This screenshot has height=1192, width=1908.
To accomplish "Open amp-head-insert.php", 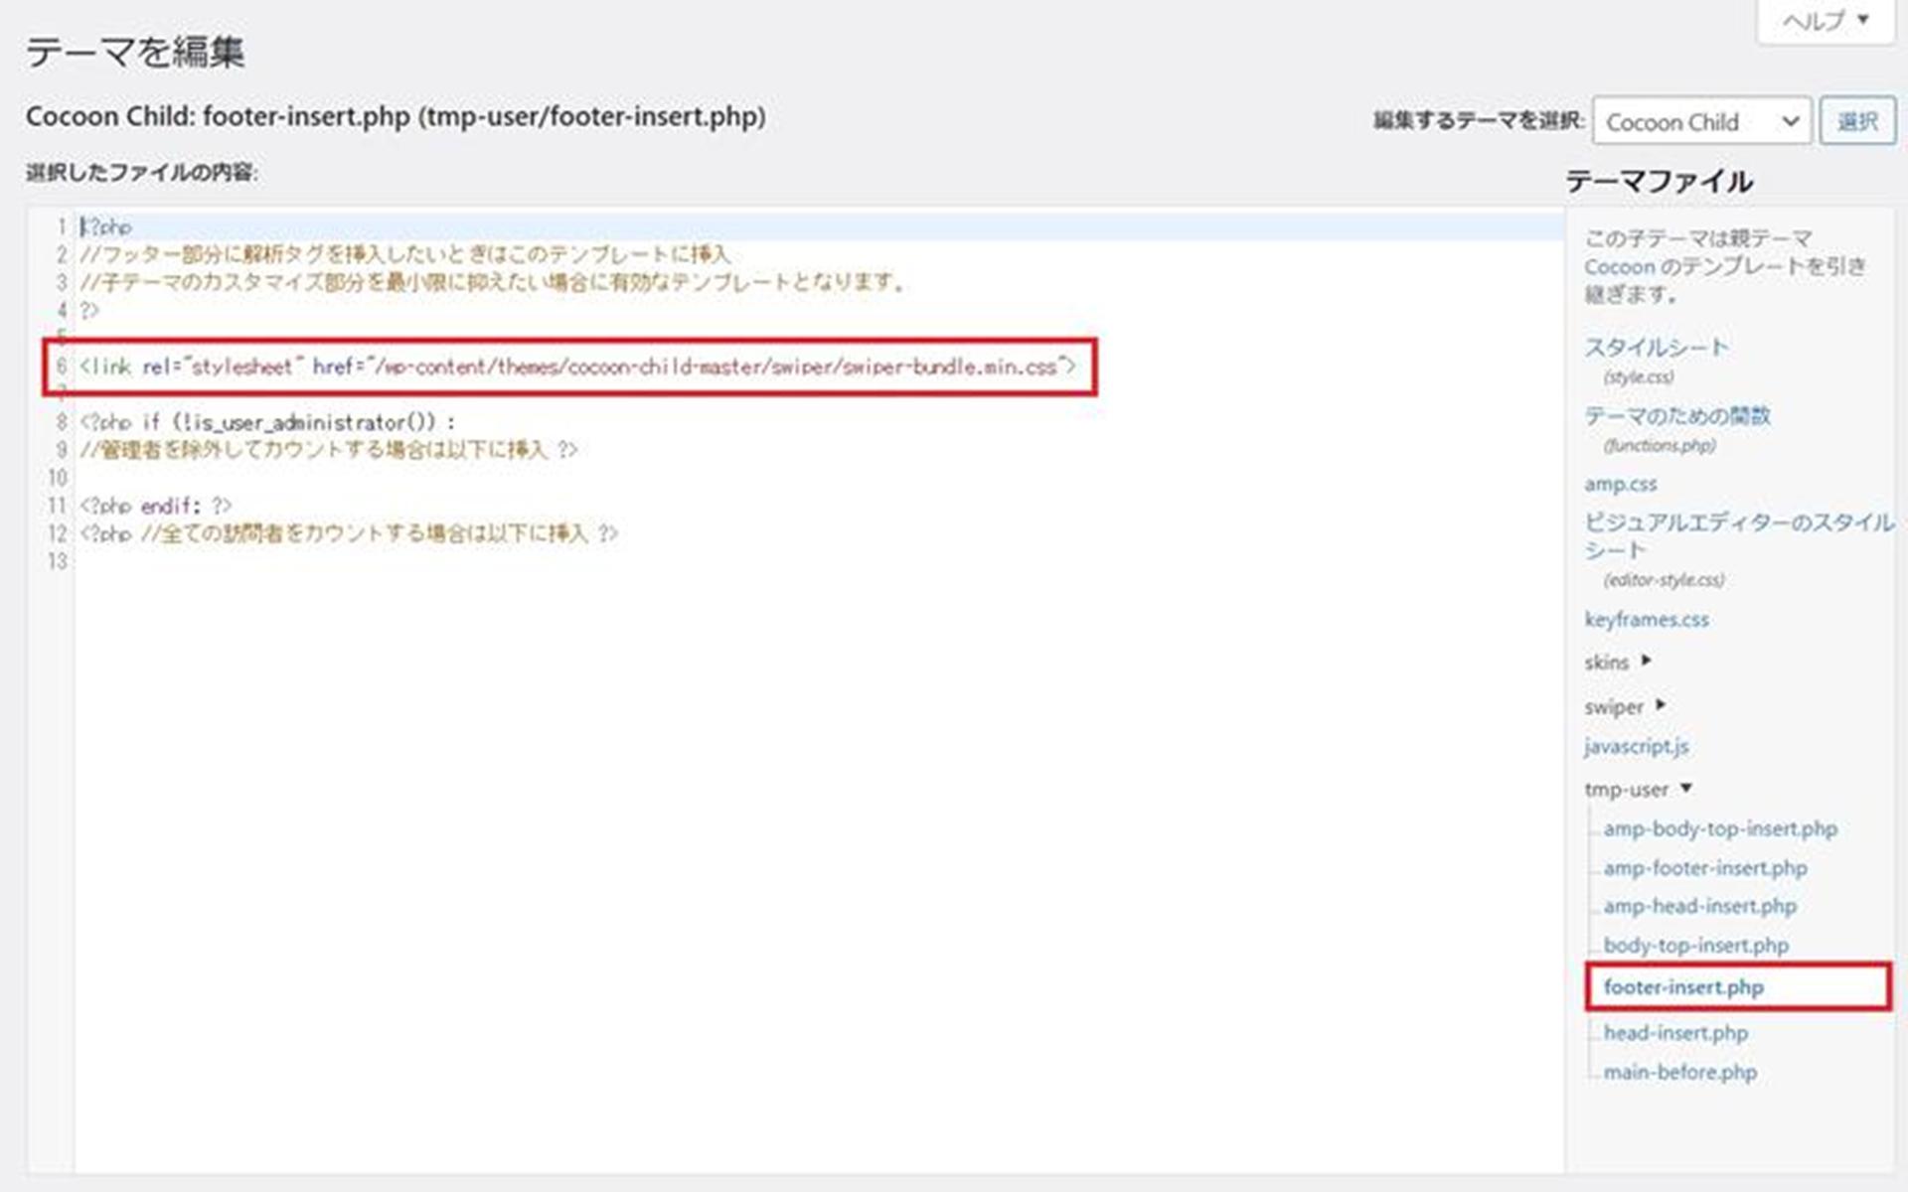I will [1699, 906].
